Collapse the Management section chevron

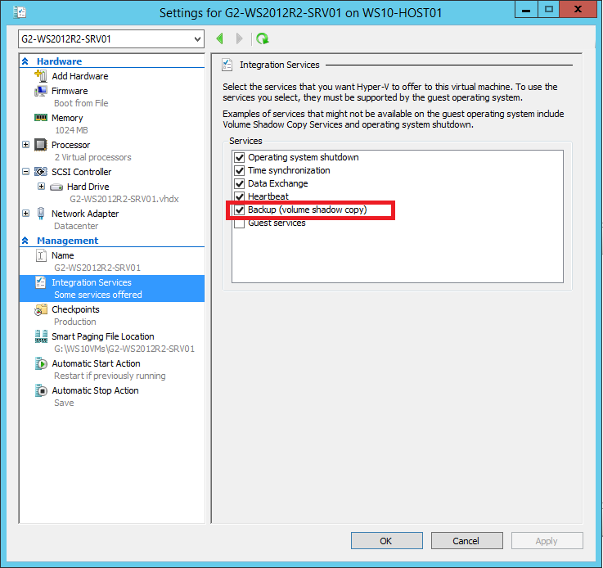tap(25, 241)
